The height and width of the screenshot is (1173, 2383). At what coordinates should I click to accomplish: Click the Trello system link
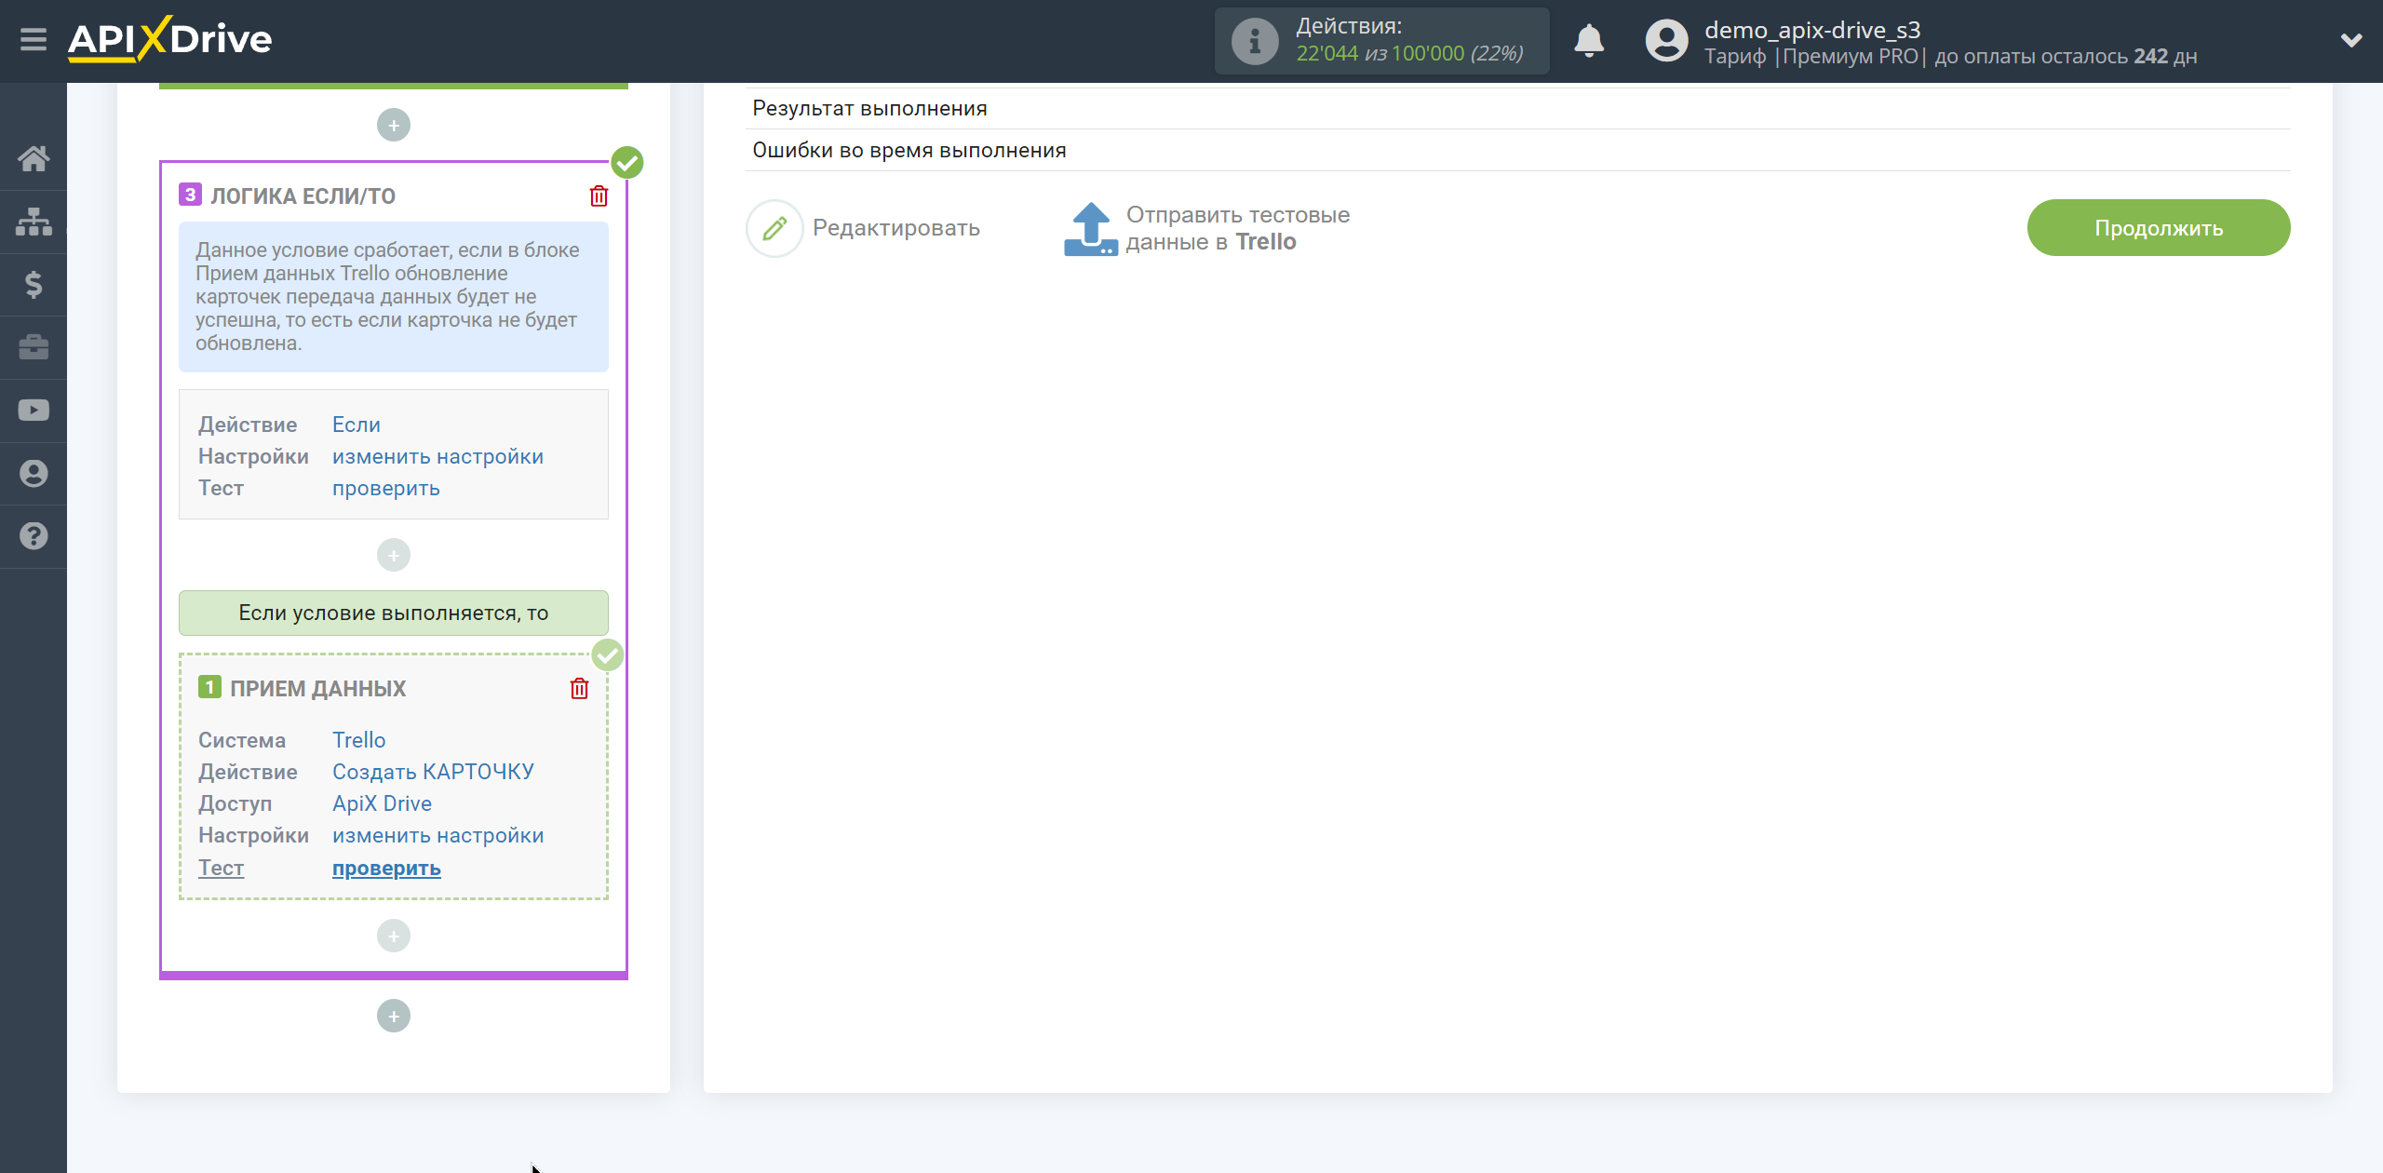pyautogui.click(x=358, y=740)
